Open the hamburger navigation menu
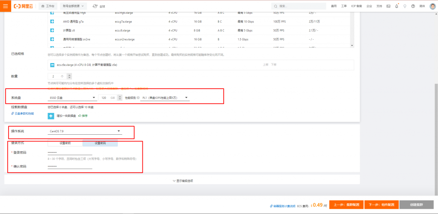 (x=5, y=6)
